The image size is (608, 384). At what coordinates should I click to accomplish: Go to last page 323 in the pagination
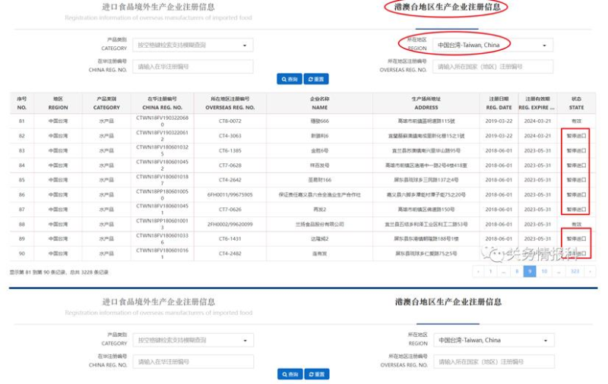pos(575,271)
